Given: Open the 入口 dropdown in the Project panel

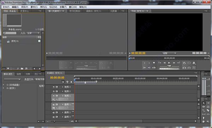Looking at the screenshot, I should 33,33.
